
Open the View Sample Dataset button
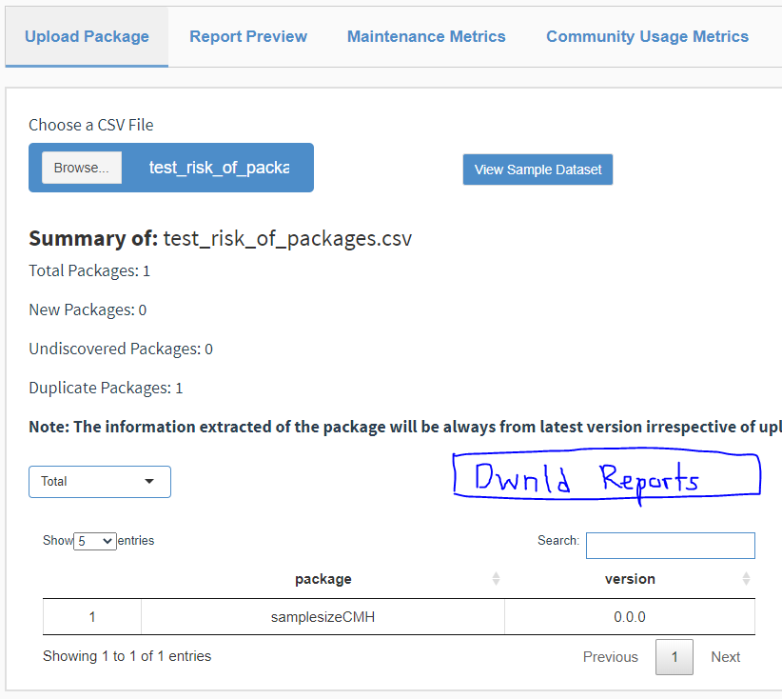(x=538, y=170)
